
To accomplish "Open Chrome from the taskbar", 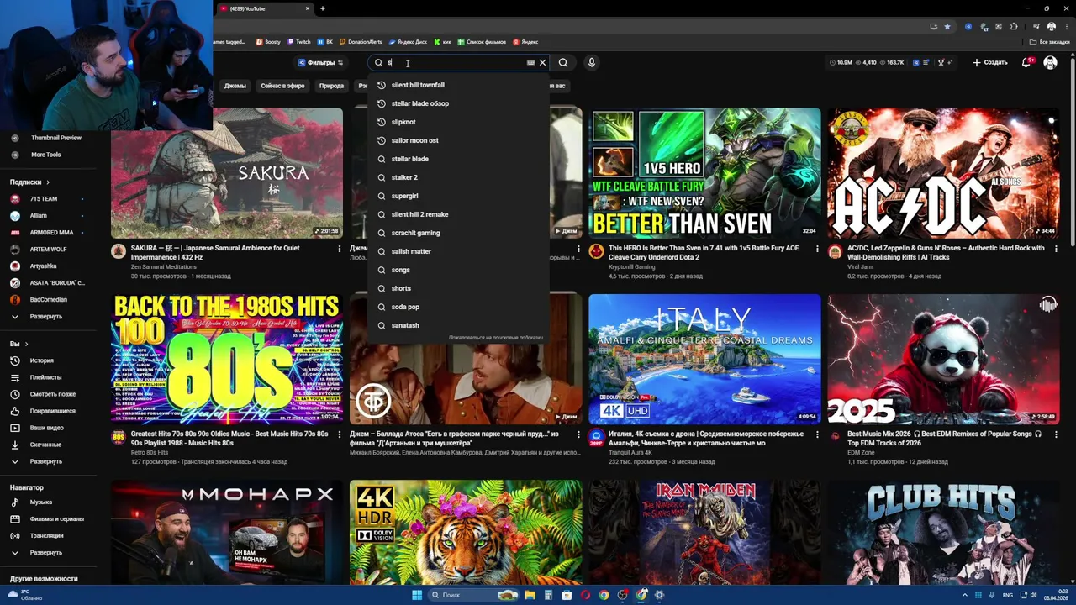I will pos(604,595).
